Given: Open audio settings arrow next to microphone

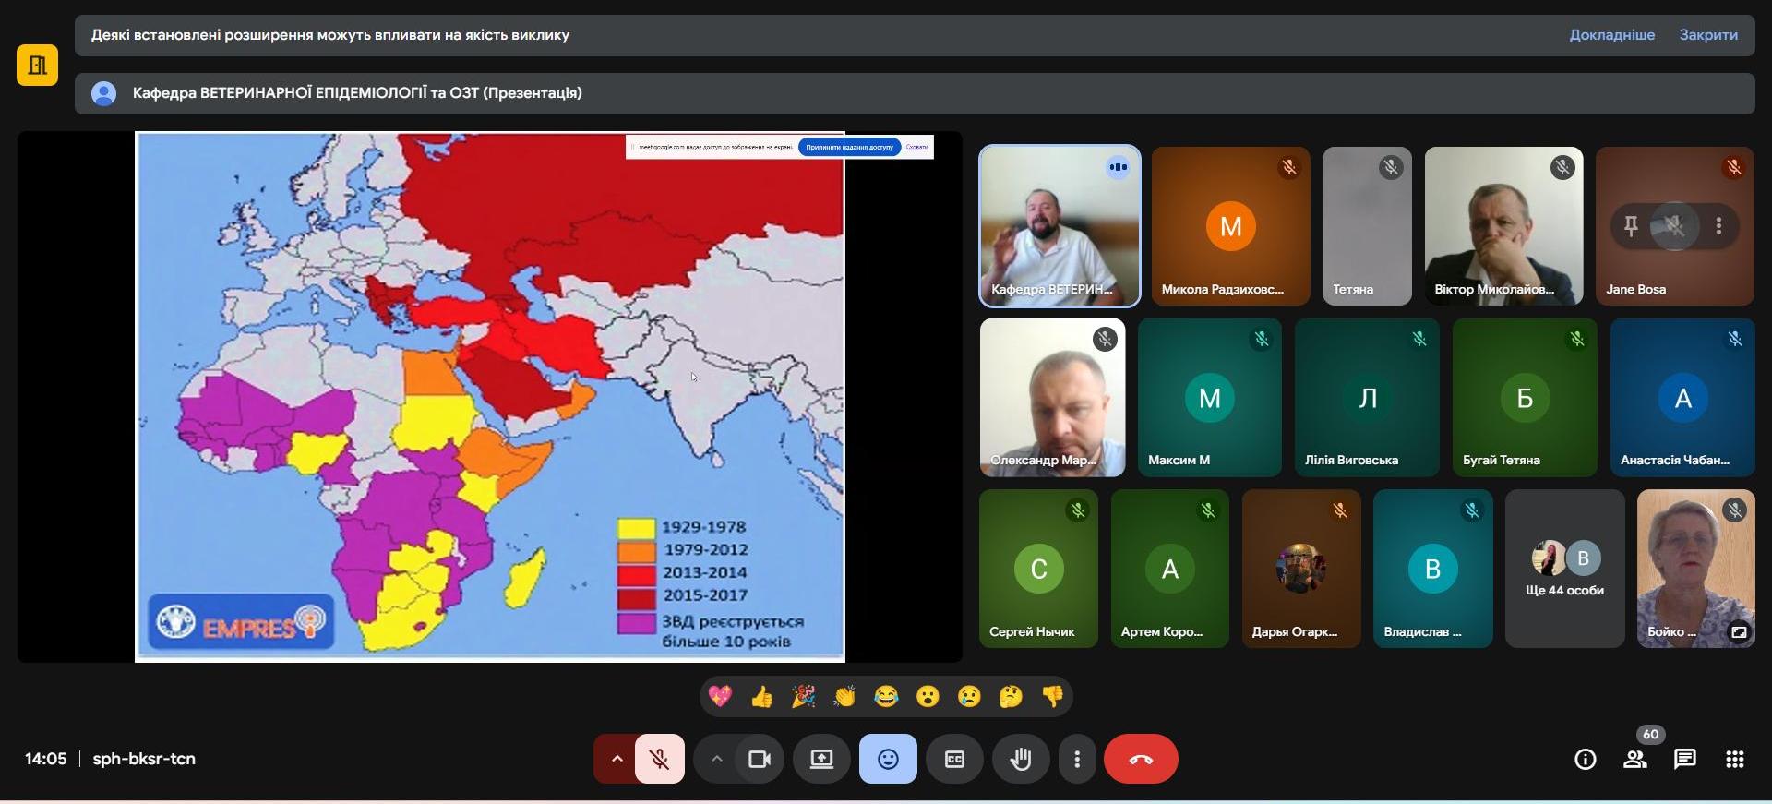Looking at the screenshot, I should [617, 759].
